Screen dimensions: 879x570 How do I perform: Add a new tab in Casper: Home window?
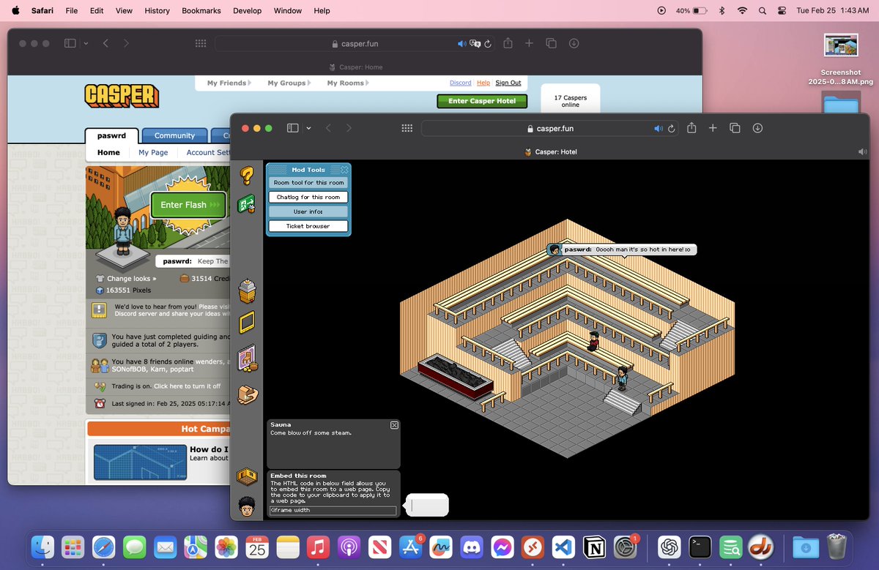click(x=529, y=43)
